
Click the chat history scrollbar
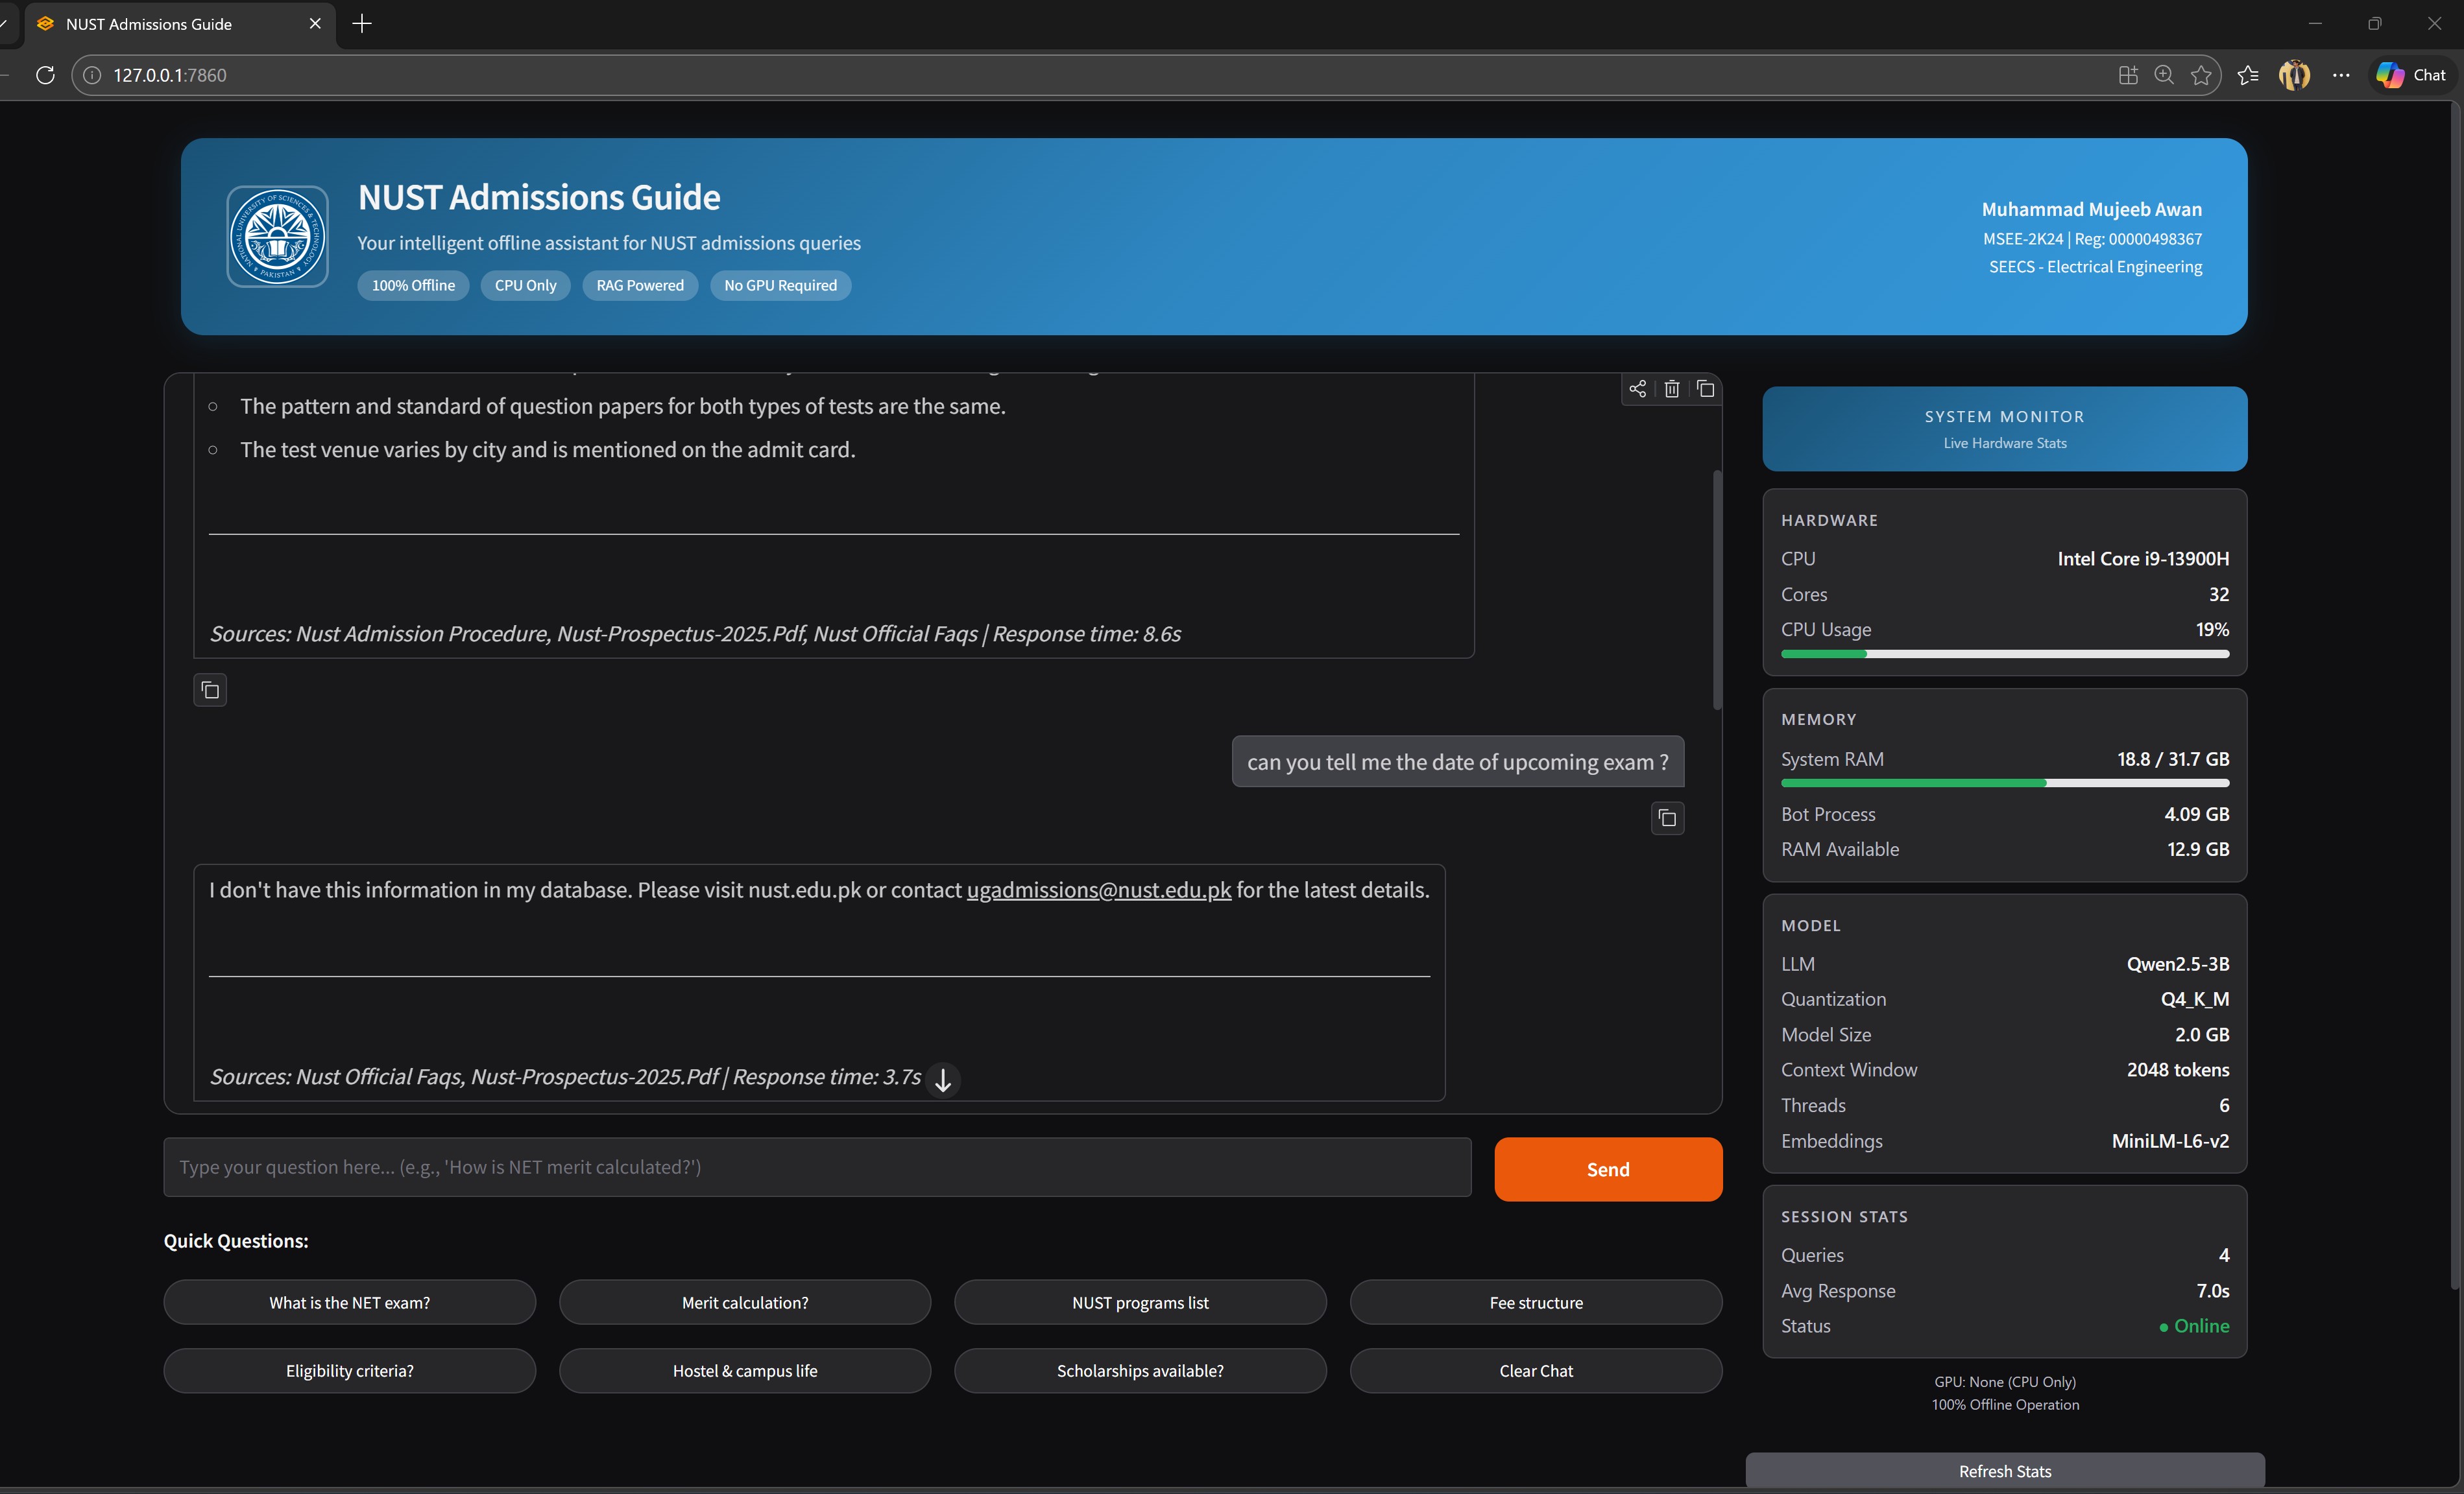1717,589
